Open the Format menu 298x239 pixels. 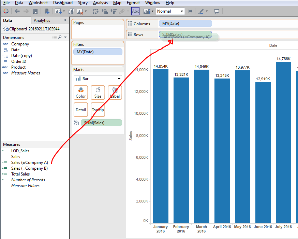coord(133,3)
